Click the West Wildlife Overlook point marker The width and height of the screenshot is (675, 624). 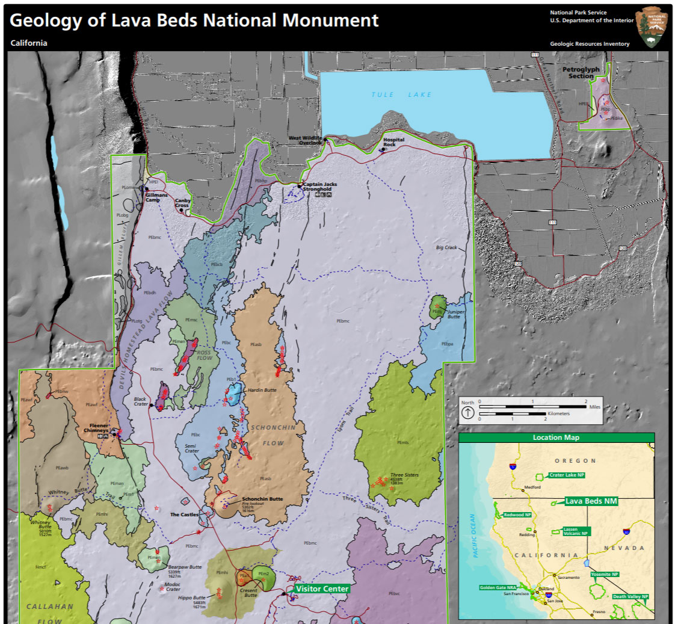tap(325, 140)
